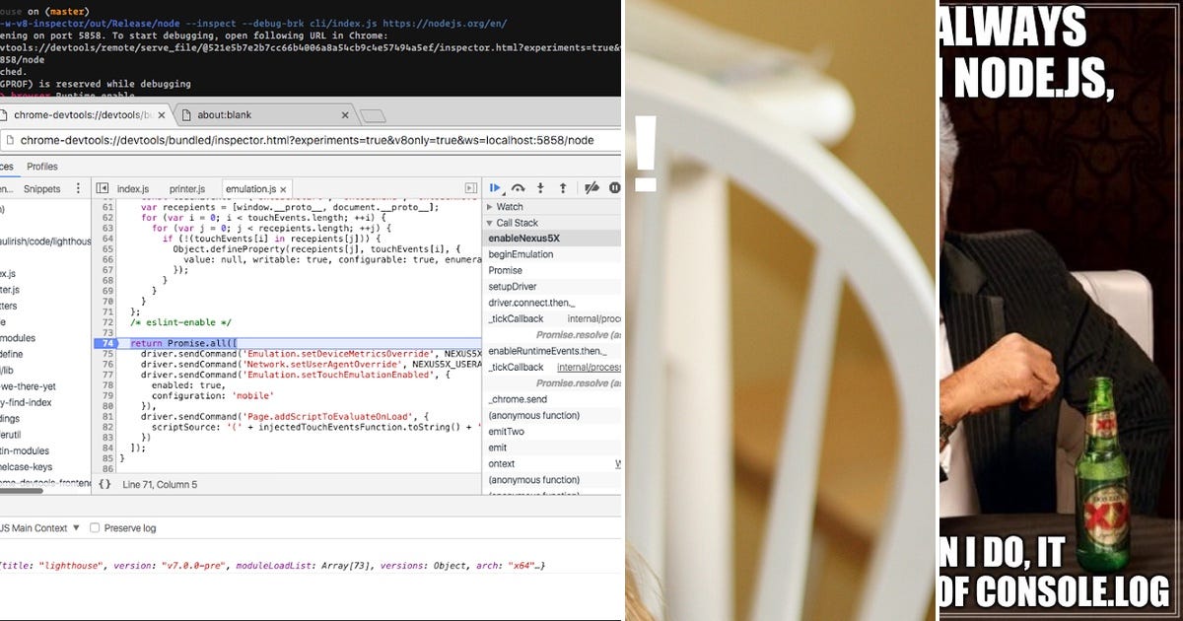Screen dimensions: 1183x621
Task: Deactivate all breakpoints
Action: click(x=591, y=186)
